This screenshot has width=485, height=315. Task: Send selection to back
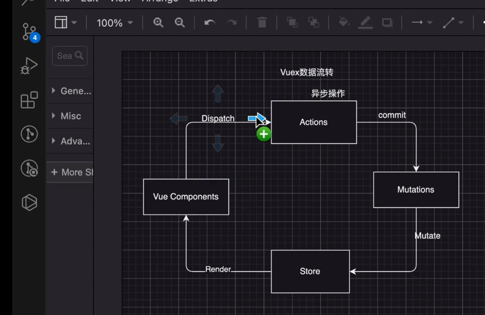[x=313, y=22]
